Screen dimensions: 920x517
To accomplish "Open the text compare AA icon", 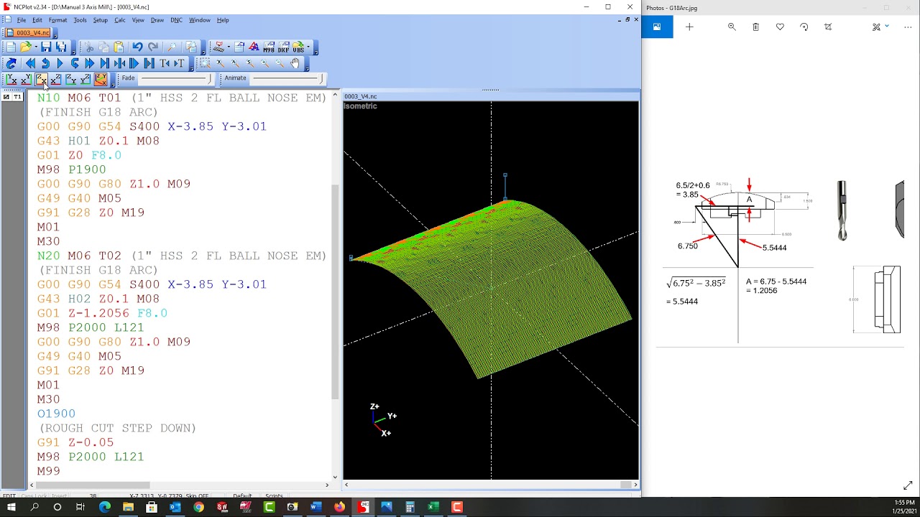I will 254,47.
